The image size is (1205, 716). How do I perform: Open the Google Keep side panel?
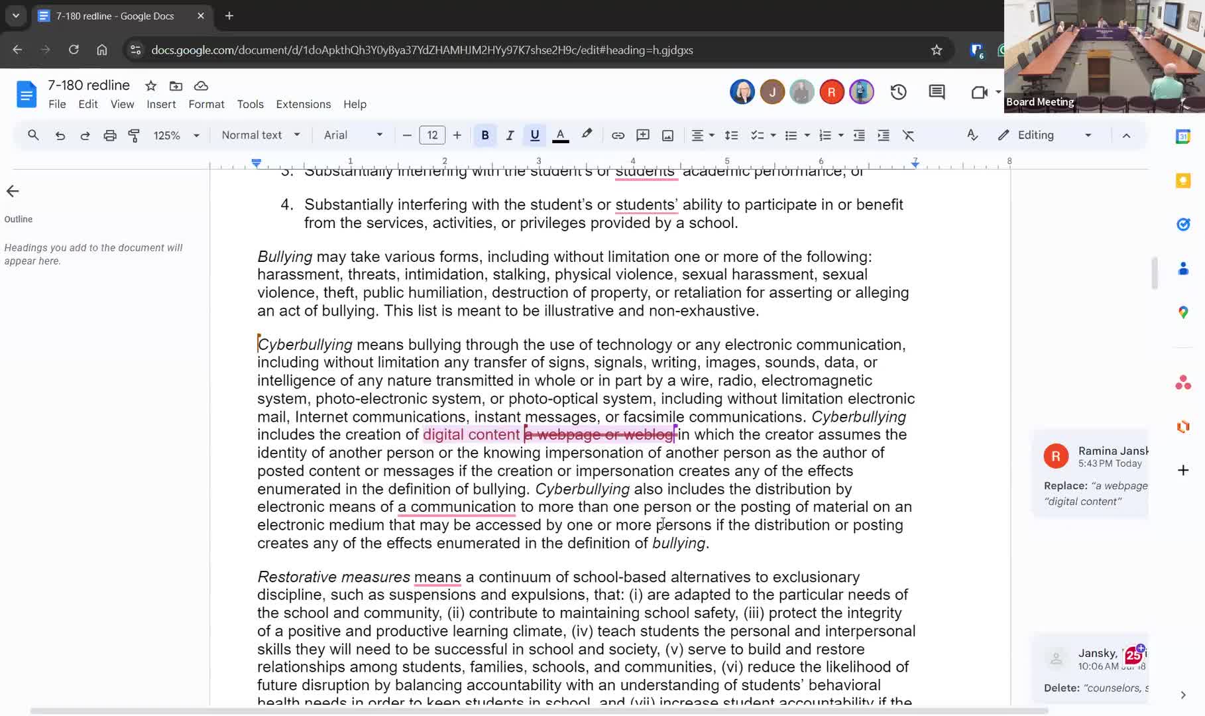[x=1183, y=180]
